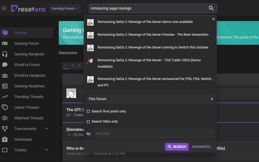Open Watched Threads from the sidebar
The width and height of the screenshot is (259, 162).
pos(29,118)
